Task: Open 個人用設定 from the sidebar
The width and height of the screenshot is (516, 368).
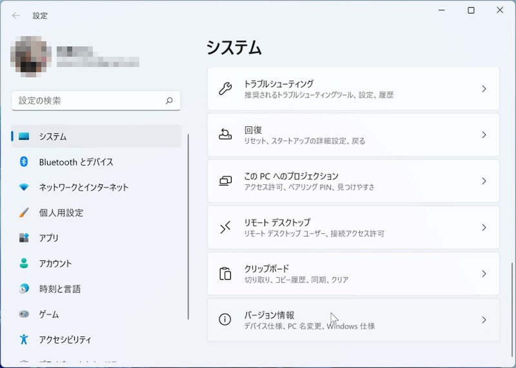Action: point(61,213)
